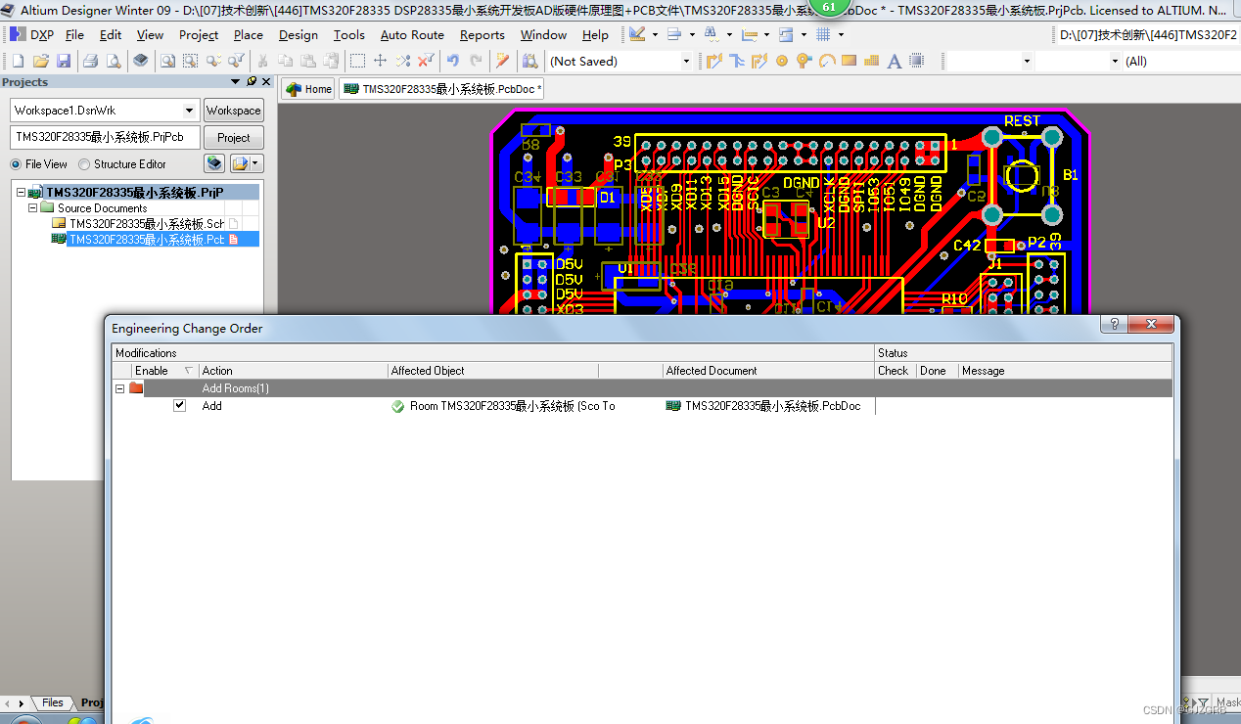The width and height of the screenshot is (1241, 724).
Task: Click the Room TMS320F28335 affected object cell
Action: tap(503, 406)
